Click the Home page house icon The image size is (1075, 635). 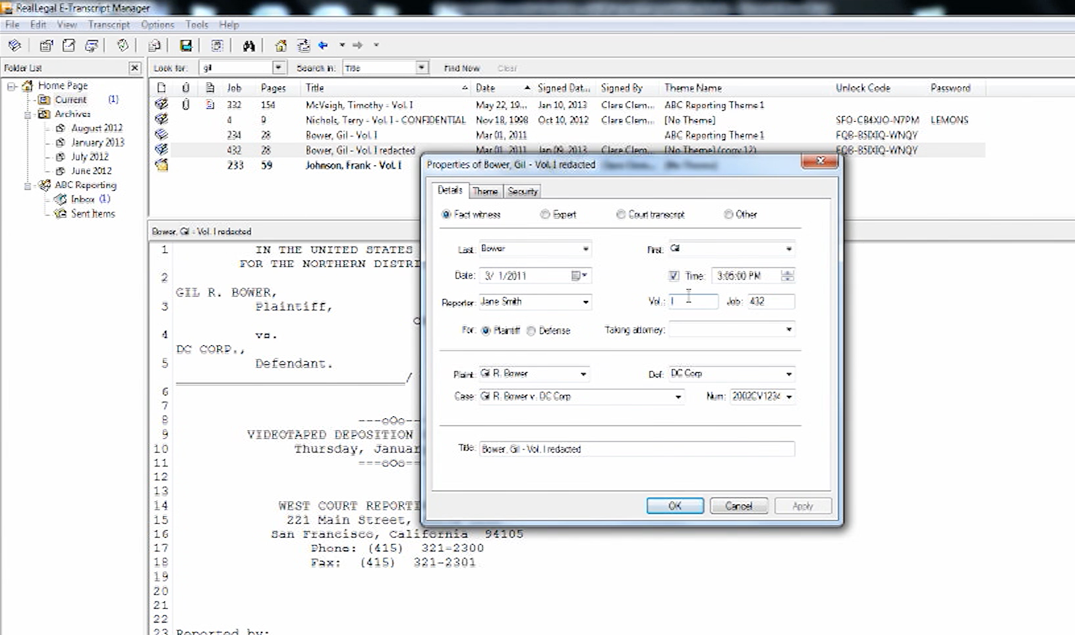(x=281, y=45)
